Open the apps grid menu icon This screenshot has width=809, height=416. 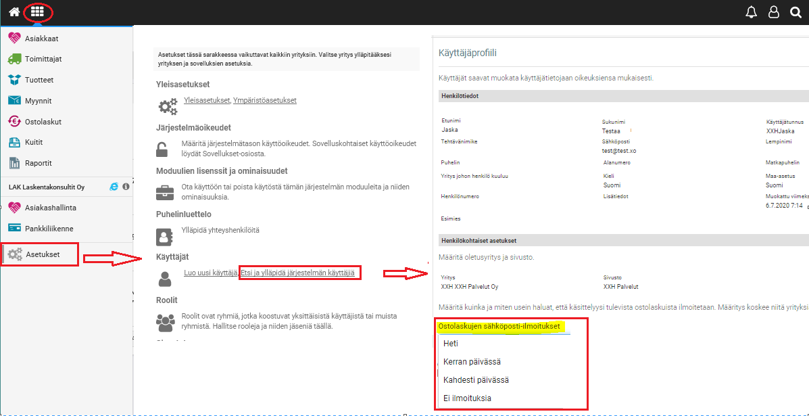(37, 12)
